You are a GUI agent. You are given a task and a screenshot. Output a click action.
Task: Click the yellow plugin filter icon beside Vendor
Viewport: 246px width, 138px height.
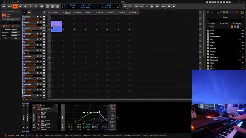point(232,27)
